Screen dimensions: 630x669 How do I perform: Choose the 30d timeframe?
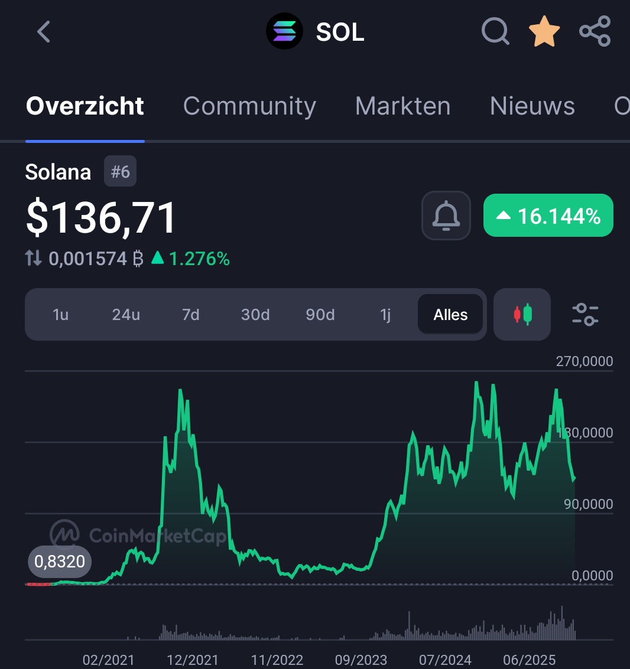click(255, 315)
